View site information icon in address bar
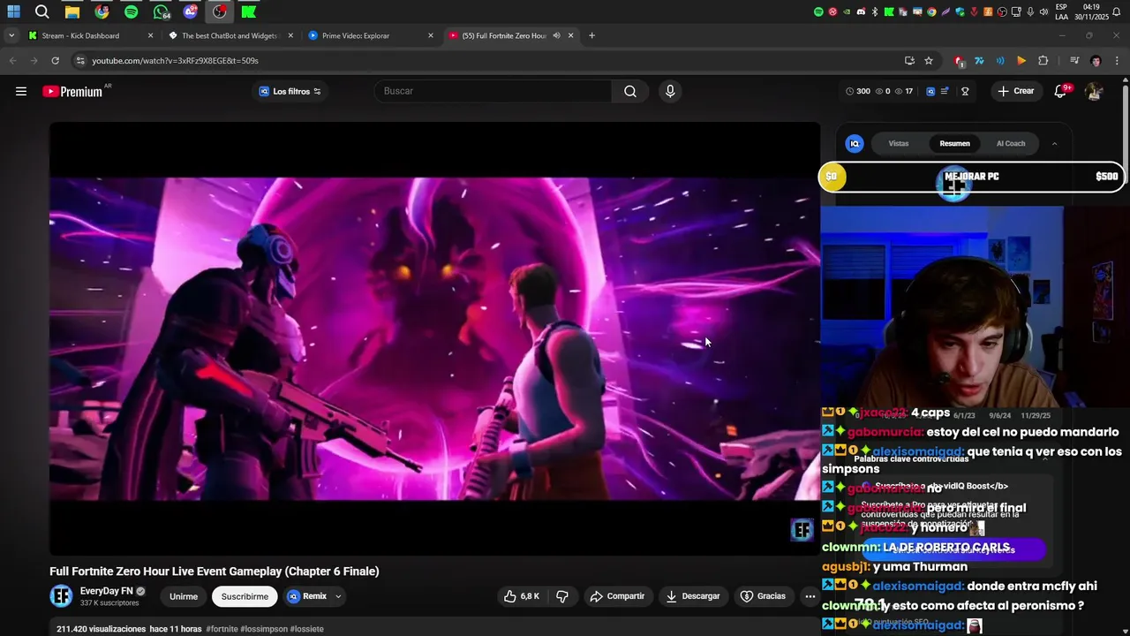Screen dimensions: 1130x636 tap(79, 61)
